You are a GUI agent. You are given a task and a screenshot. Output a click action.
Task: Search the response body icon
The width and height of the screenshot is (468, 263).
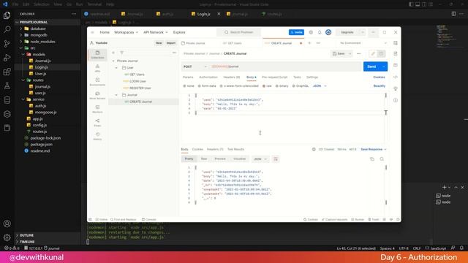coord(382,159)
